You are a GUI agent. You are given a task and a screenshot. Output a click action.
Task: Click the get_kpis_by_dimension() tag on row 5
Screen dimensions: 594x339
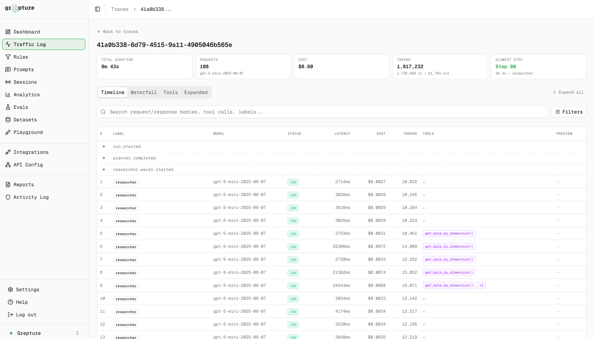(x=449, y=233)
